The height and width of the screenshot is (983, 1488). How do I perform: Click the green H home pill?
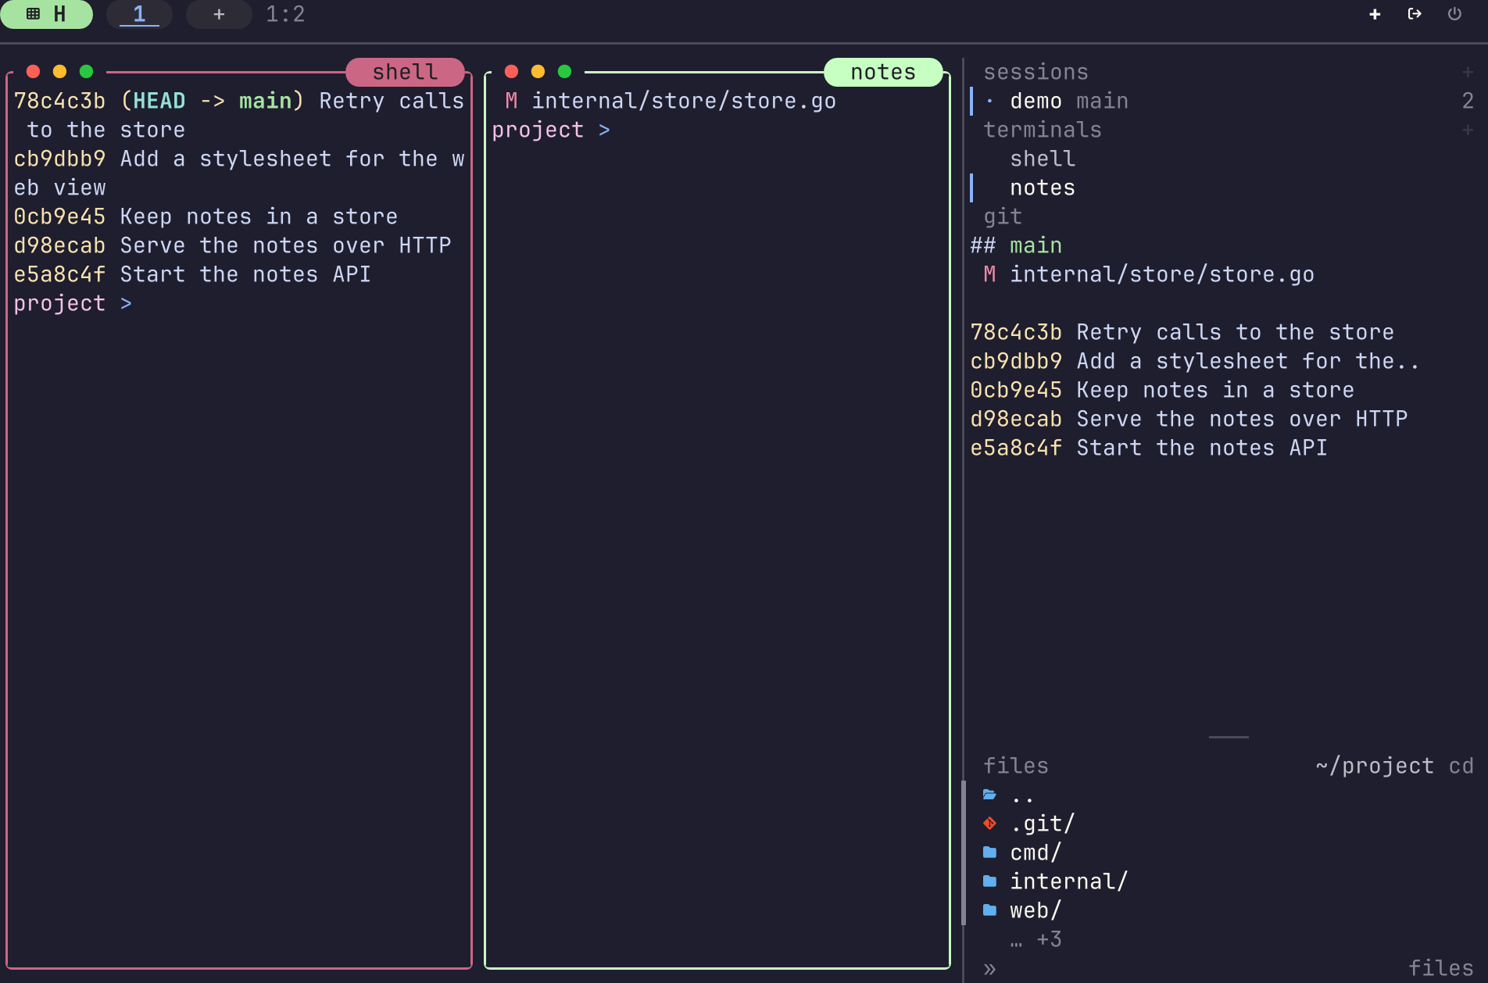(46, 14)
